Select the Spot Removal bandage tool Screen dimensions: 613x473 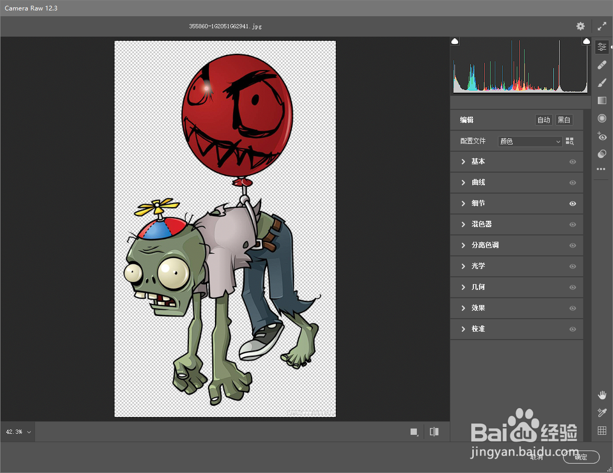click(x=602, y=65)
